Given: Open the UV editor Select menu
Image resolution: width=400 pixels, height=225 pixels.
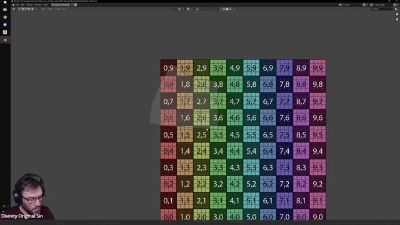Looking at the screenshot, I should (50, 9).
